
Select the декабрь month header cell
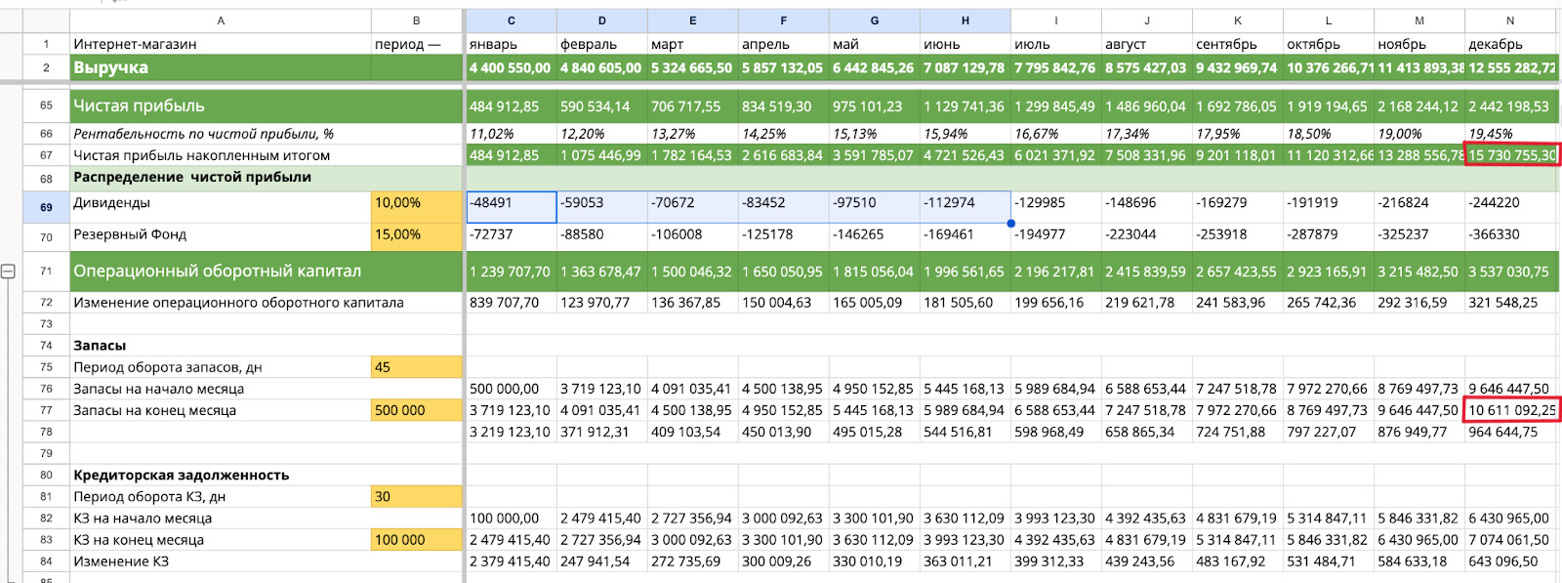click(1509, 44)
